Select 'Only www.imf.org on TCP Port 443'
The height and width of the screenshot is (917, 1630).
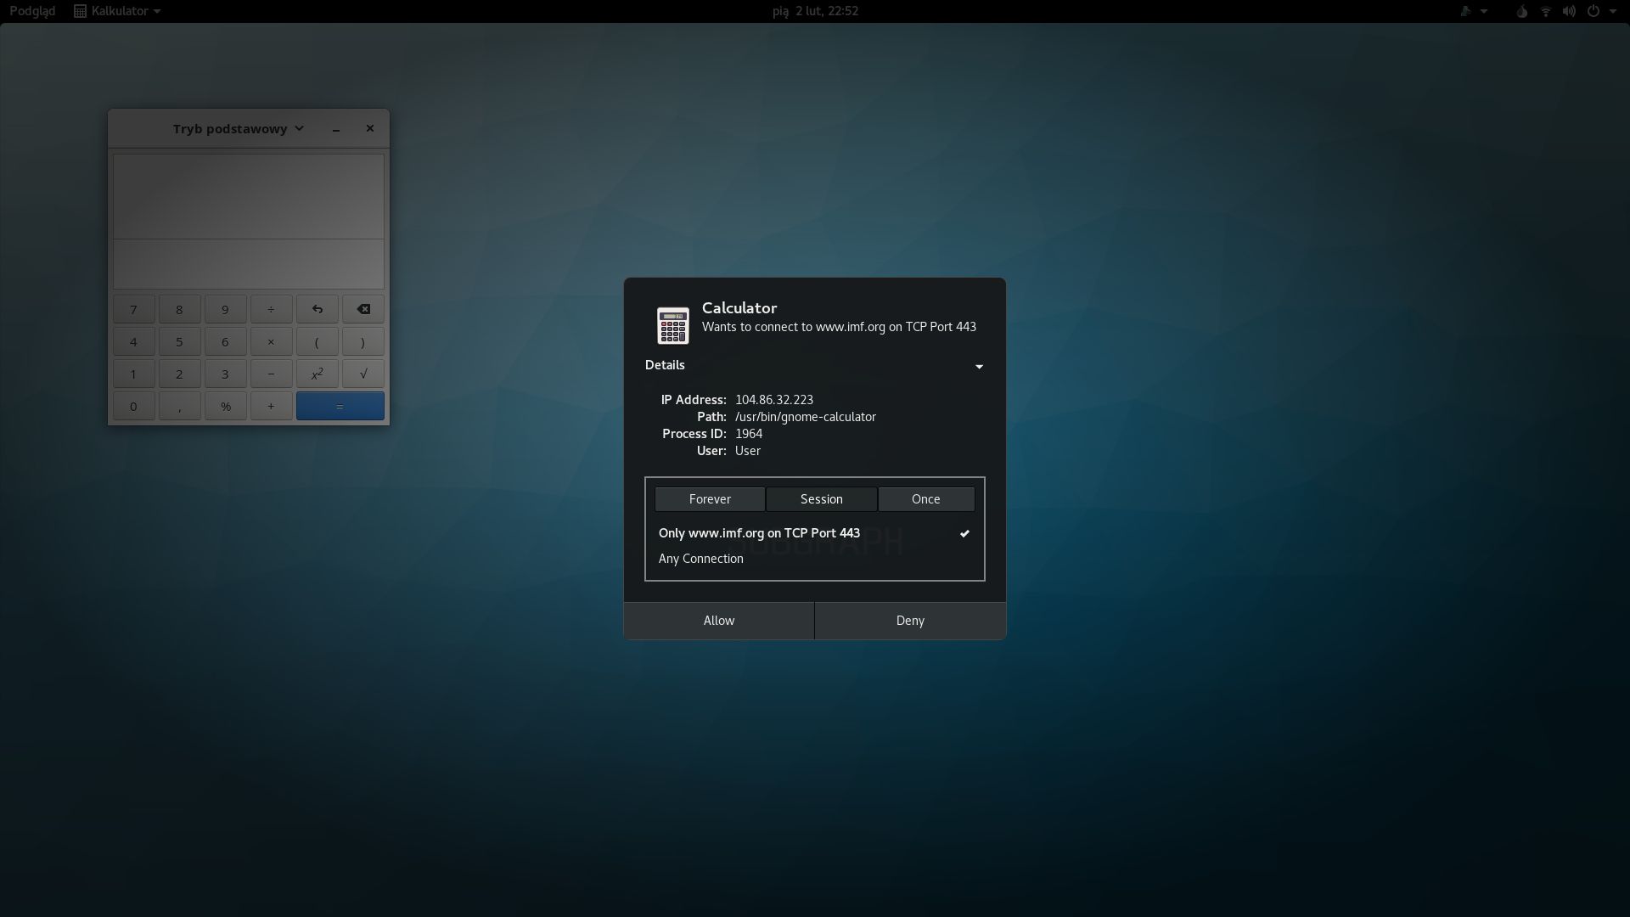tap(760, 533)
